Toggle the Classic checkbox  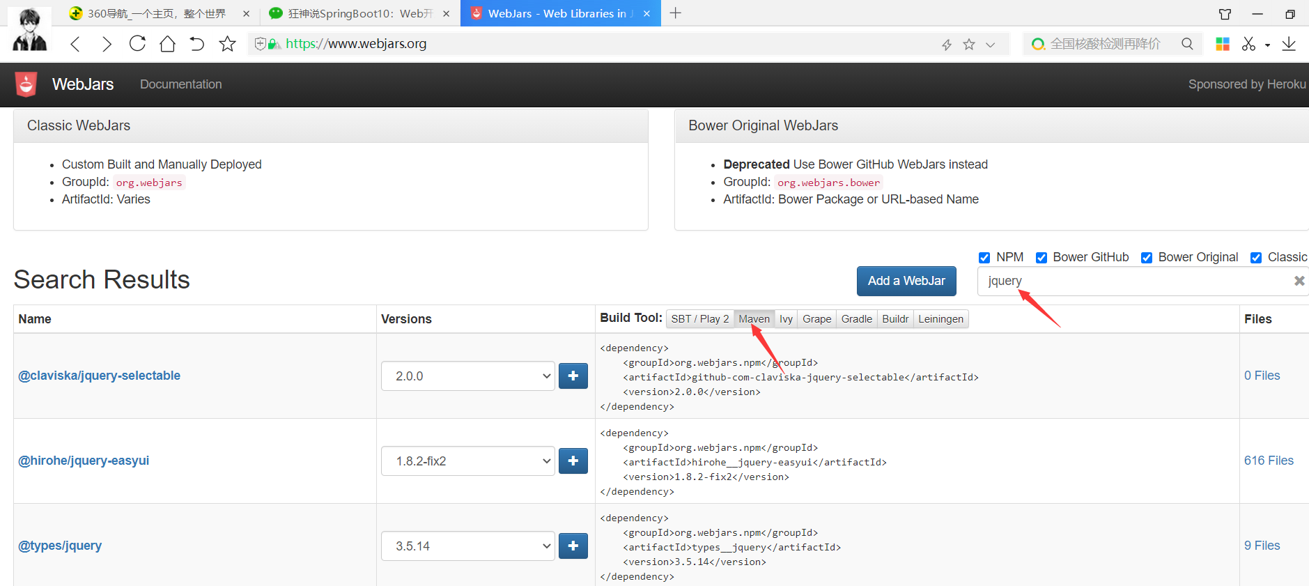(x=1256, y=258)
